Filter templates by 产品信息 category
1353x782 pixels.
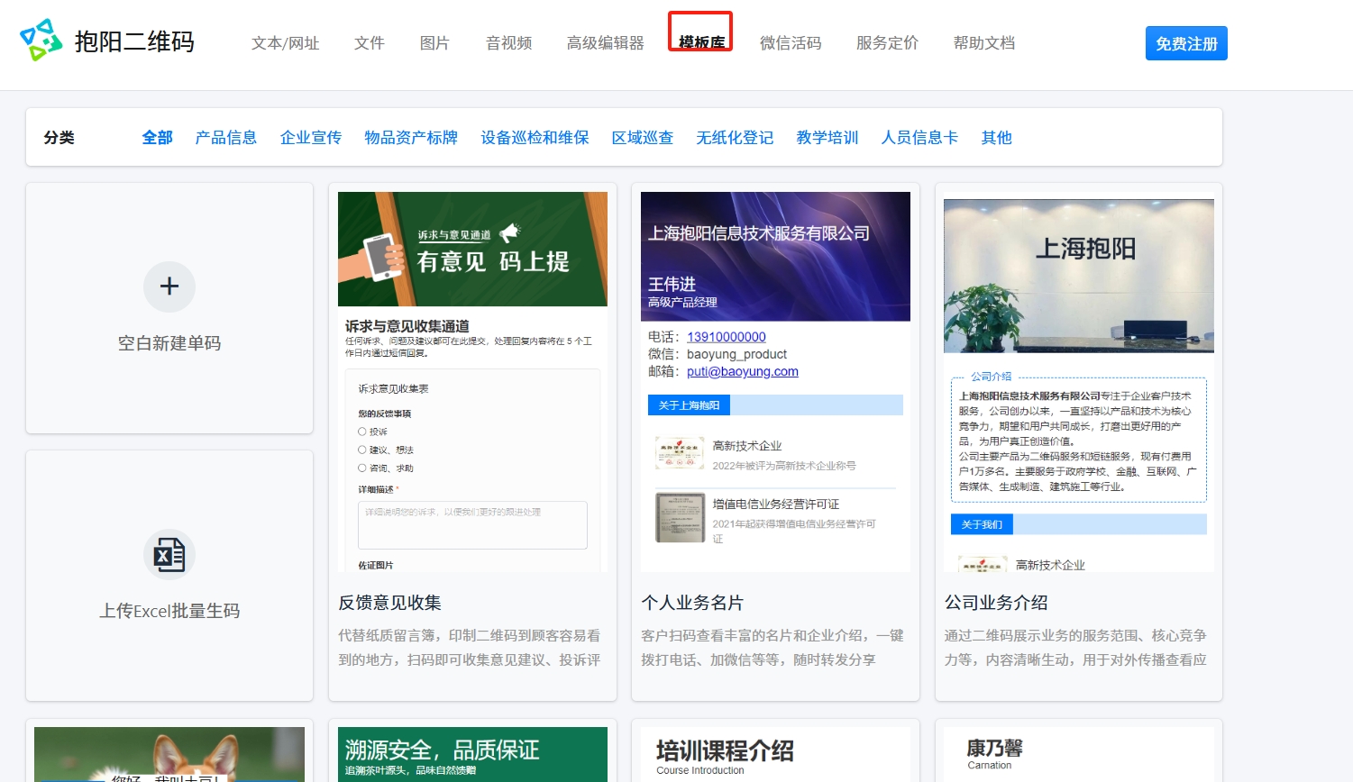coord(225,138)
